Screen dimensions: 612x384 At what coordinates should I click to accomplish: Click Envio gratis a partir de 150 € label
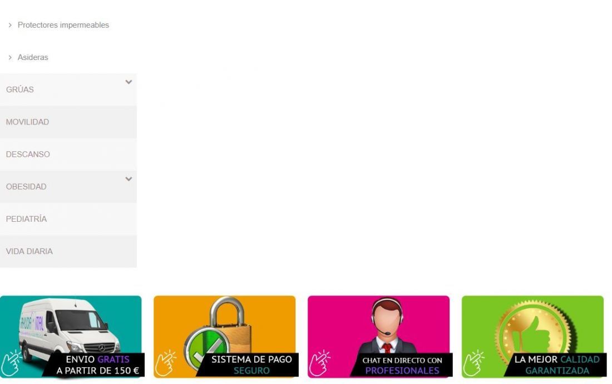[x=97, y=365]
